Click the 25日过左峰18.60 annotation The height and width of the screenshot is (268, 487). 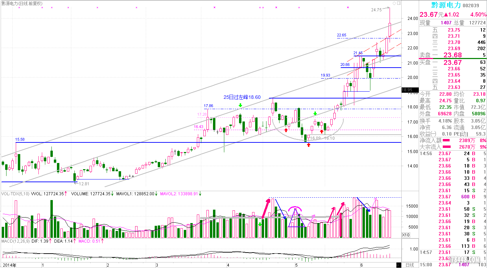pyautogui.click(x=242, y=97)
